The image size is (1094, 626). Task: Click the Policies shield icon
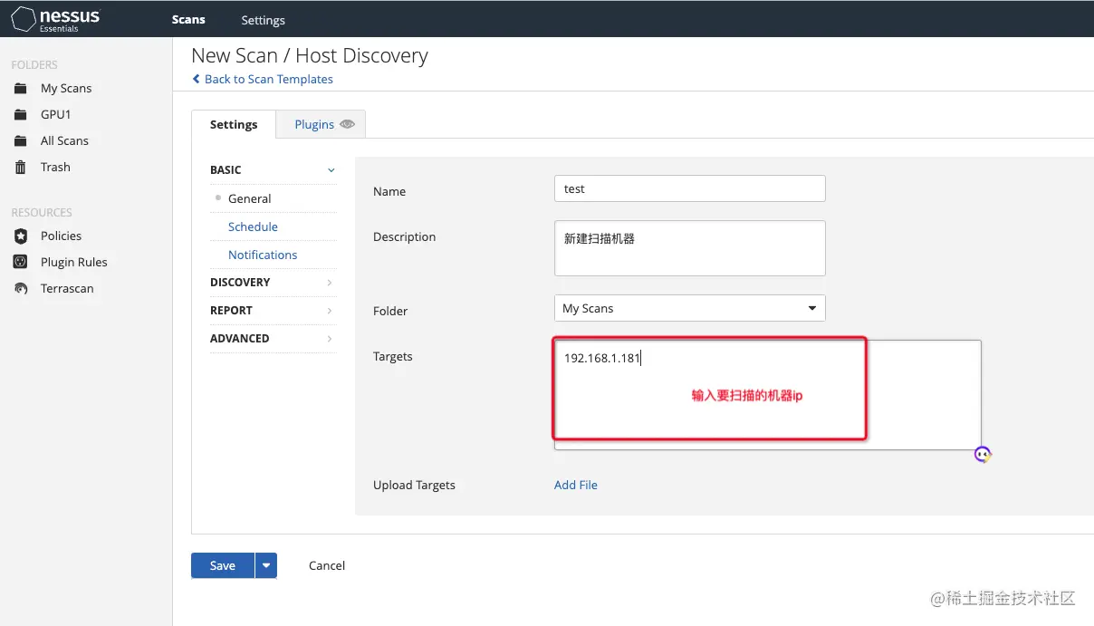tap(21, 236)
